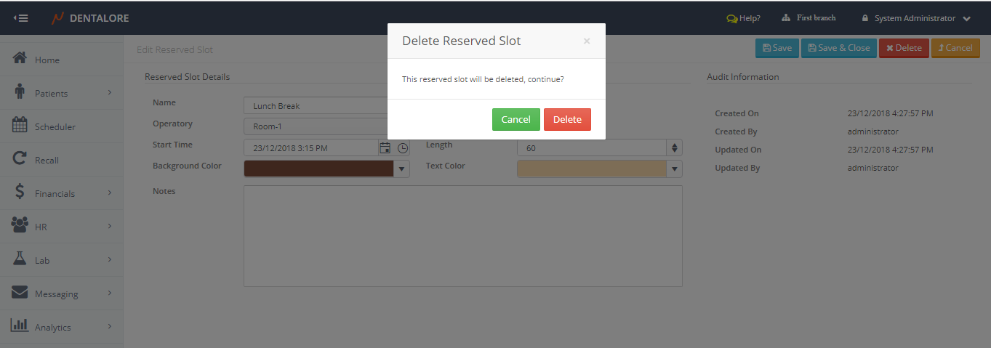The width and height of the screenshot is (991, 348).
Task: Click the Messaging envelope icon
Action: 20,293
